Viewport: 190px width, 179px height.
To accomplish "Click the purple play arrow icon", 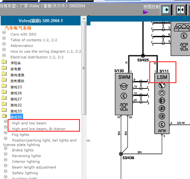I will pos(146,12).
